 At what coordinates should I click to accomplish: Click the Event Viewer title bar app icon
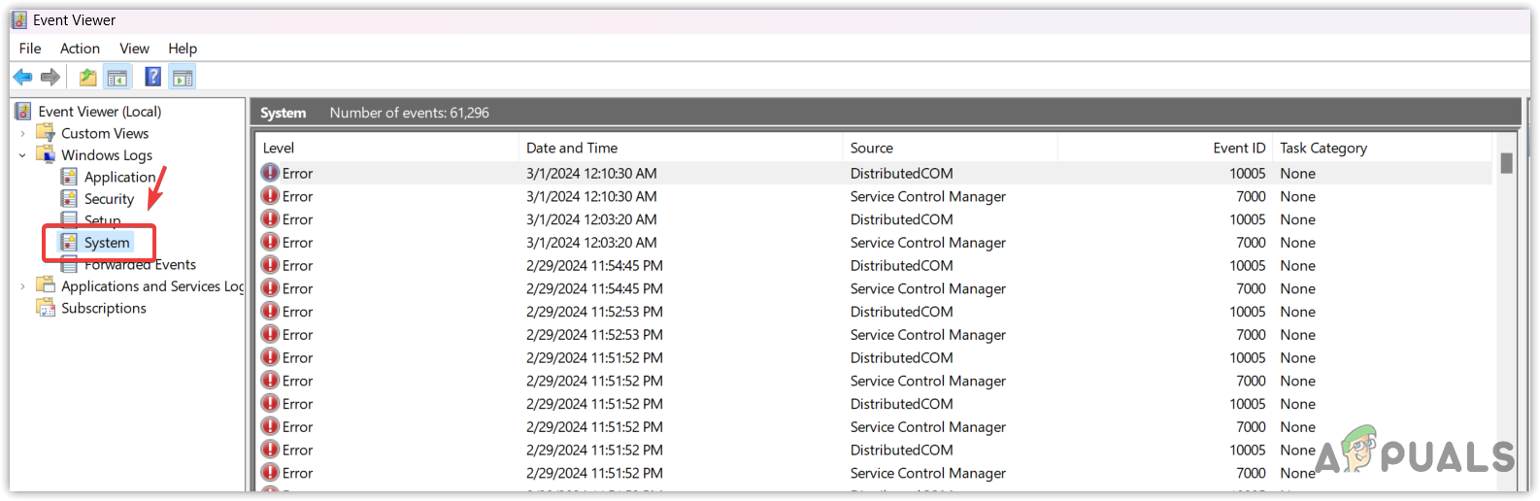[x=19, y=20]
